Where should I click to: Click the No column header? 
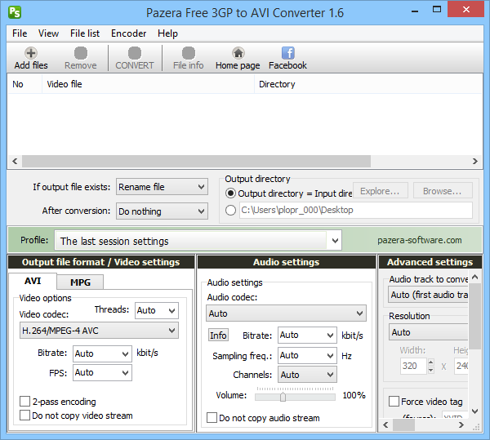pos(24,84)
